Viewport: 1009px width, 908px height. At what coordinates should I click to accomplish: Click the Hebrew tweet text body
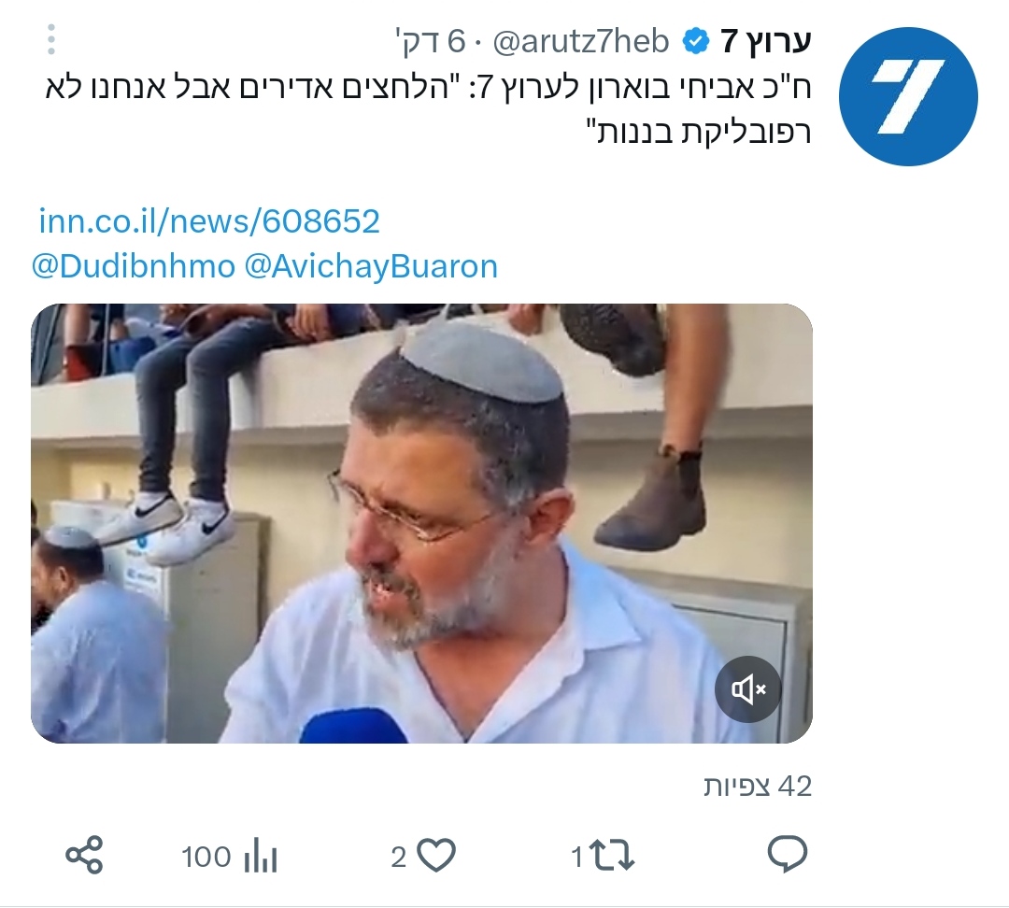coord(429,110)
